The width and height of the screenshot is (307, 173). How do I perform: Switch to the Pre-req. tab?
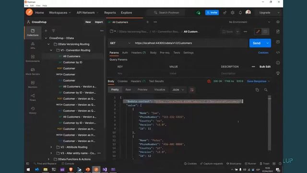(x=165, y=52)
